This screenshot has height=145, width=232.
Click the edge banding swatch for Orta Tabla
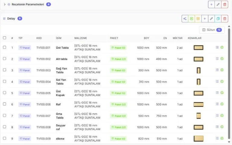[198, 116]
